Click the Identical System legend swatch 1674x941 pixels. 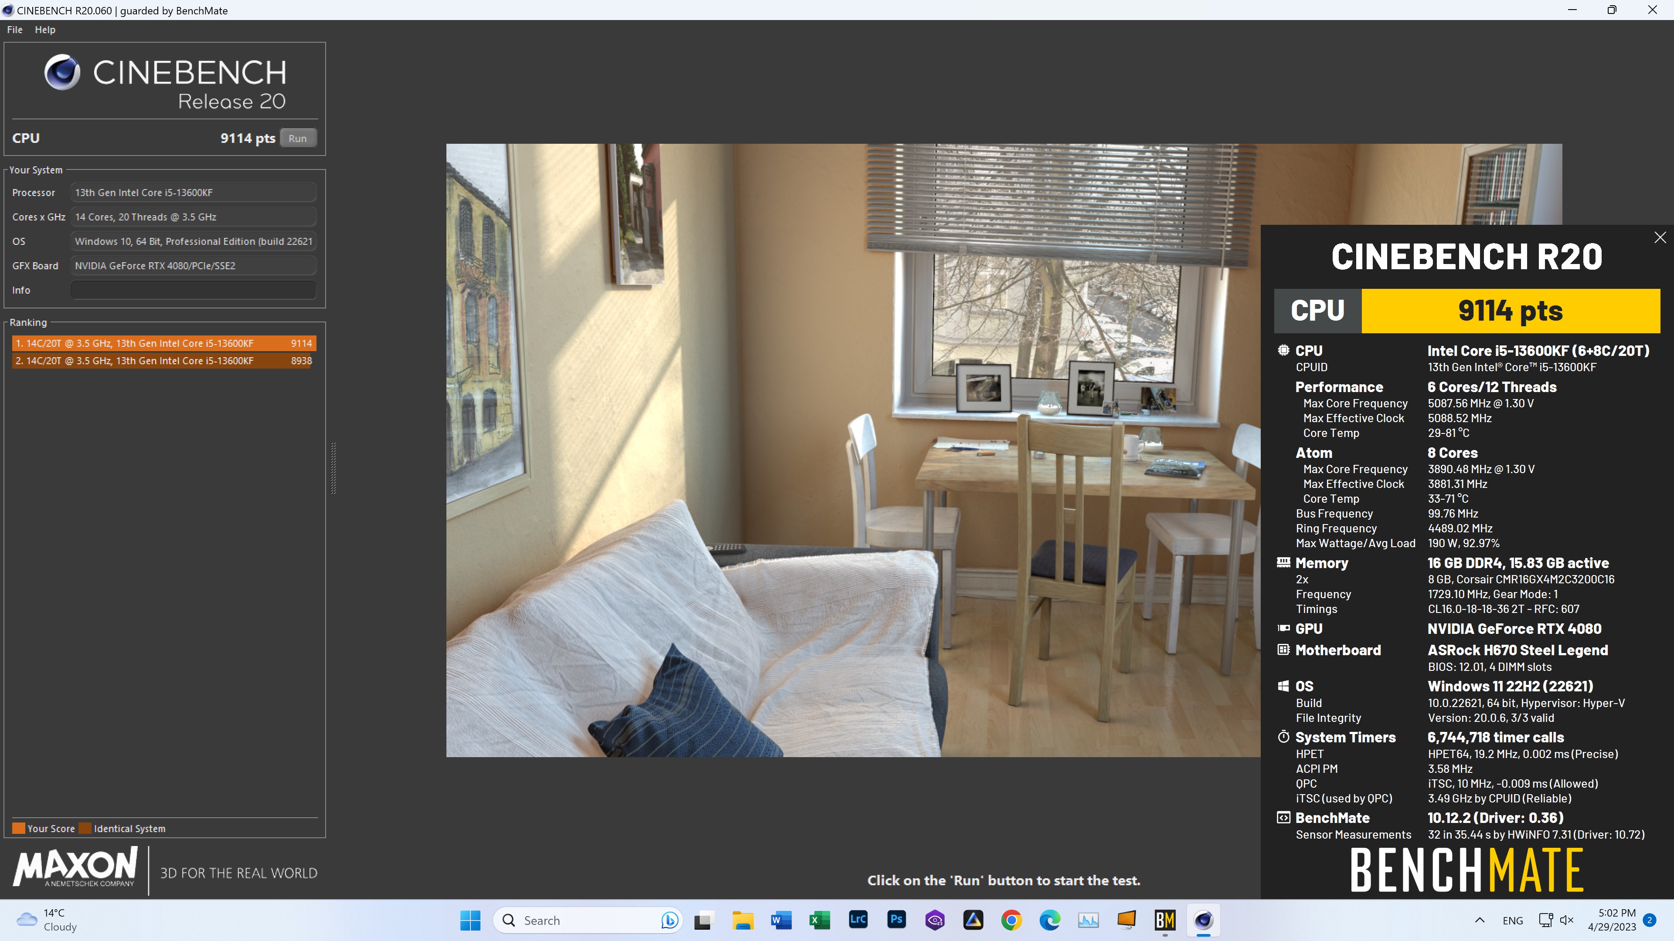(x=85, y=828)
